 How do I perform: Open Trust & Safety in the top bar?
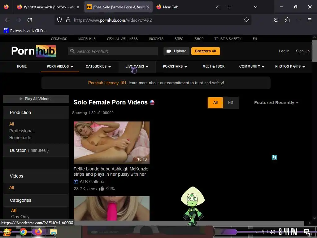pos(228,39)
